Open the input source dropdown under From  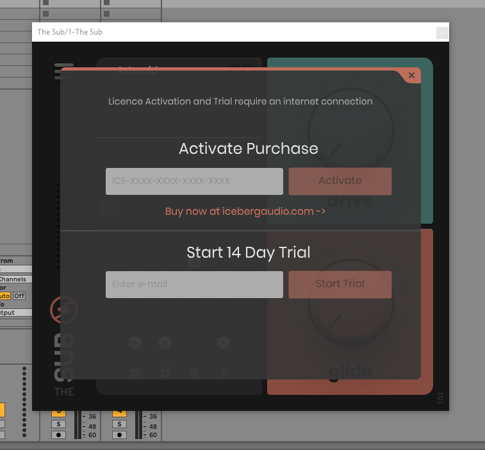(15, 269)
